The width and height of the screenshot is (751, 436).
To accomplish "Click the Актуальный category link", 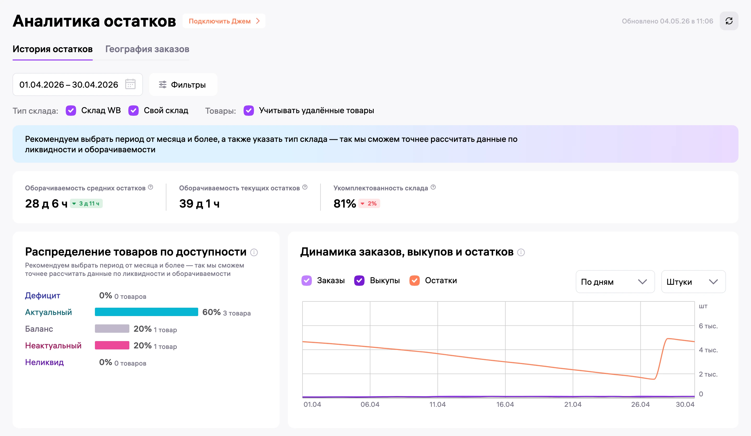I will tap(49, 312).
